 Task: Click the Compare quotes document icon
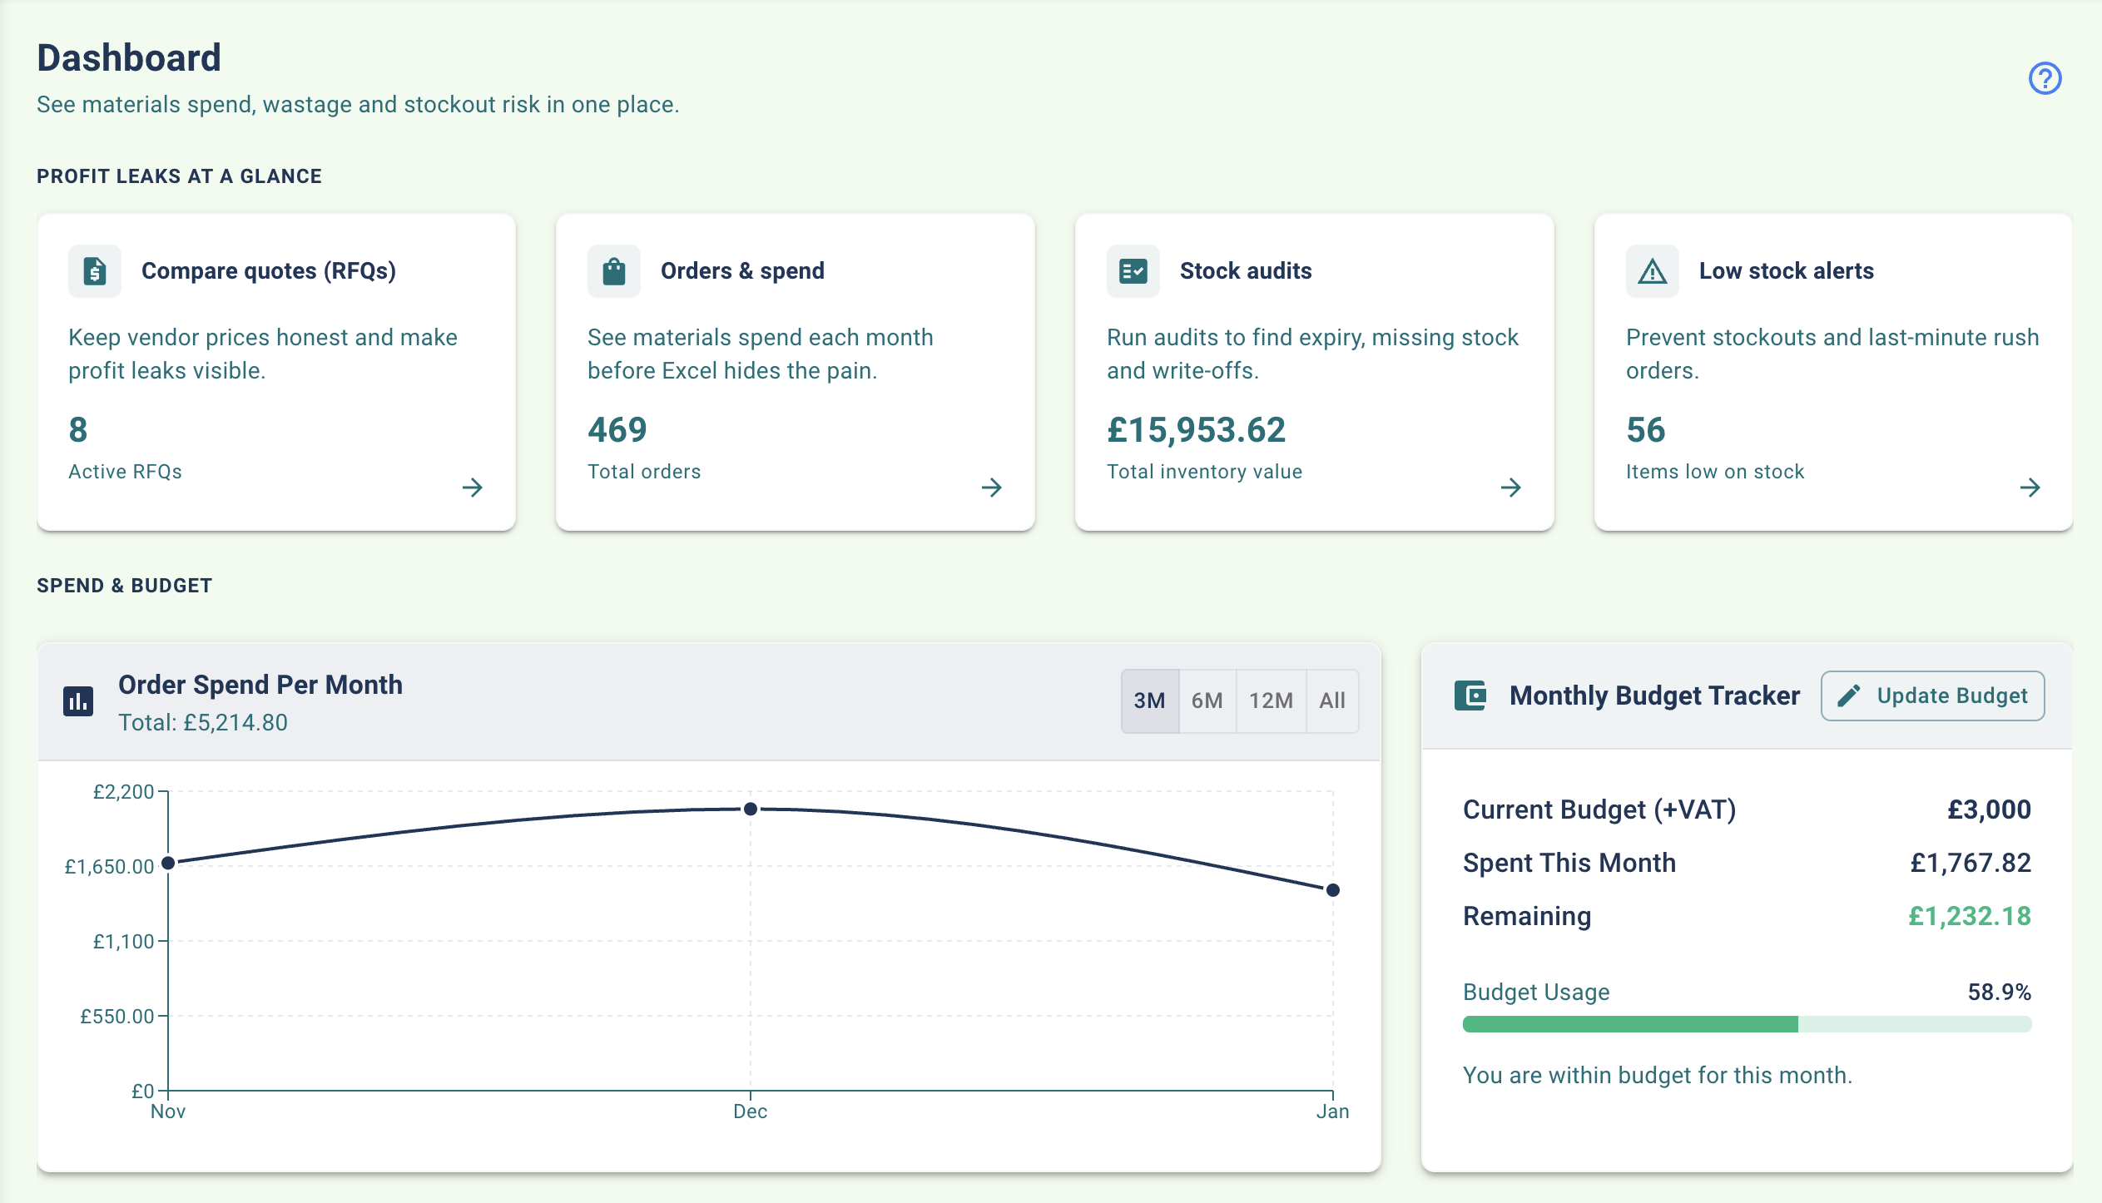coord(94,270)
